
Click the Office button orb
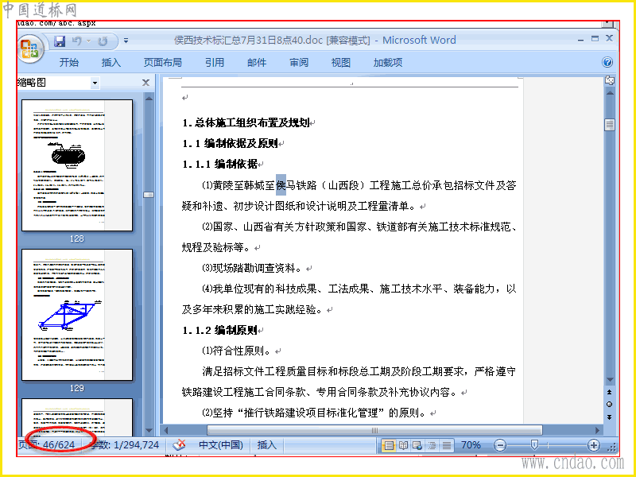pyautogui.click(x=31, y=48)
